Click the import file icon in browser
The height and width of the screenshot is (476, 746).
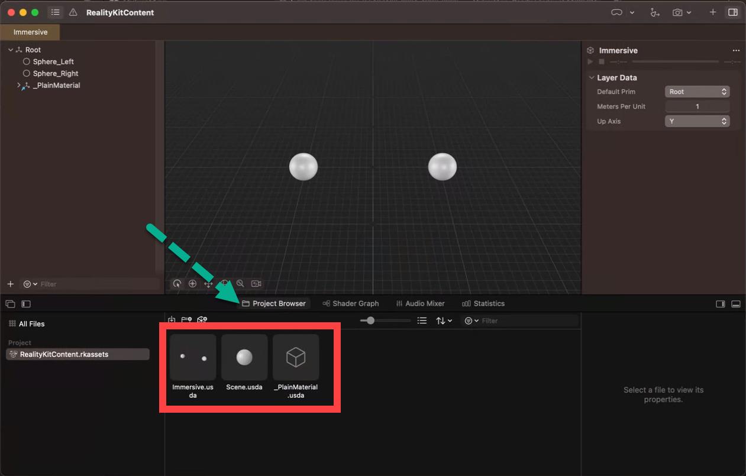(172, 320)
